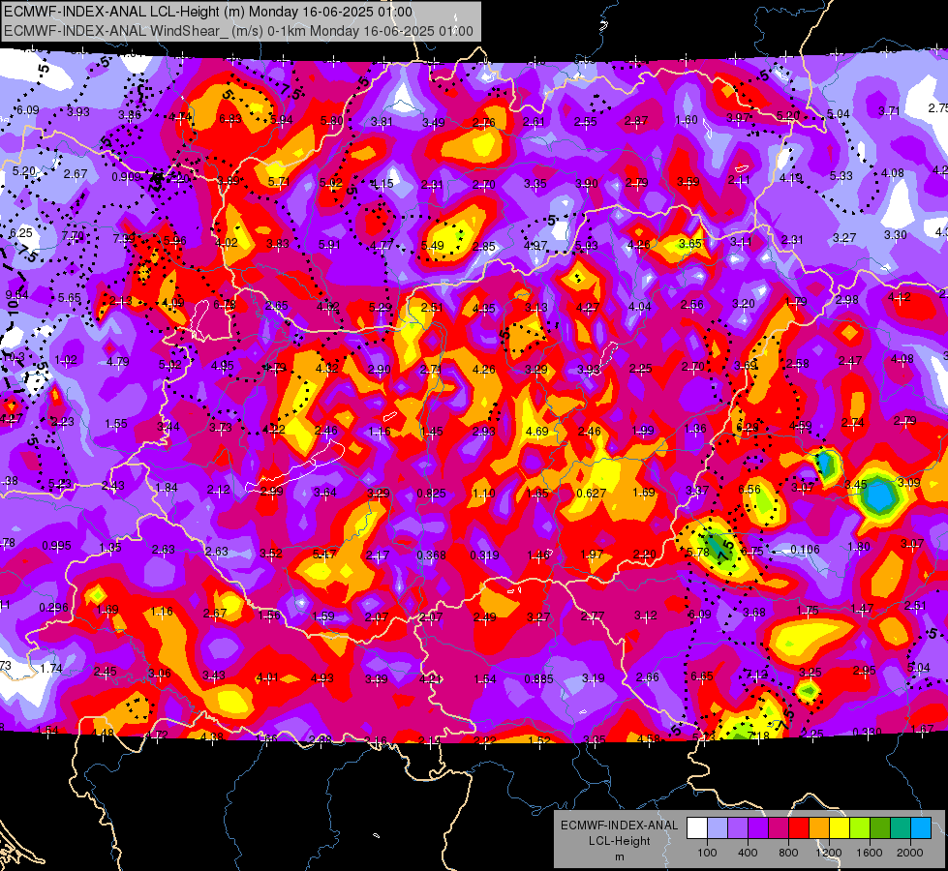Click the wind shear value 6.75
The width and height of the screenshot is (948, 871).
click(x=751, y=552)
